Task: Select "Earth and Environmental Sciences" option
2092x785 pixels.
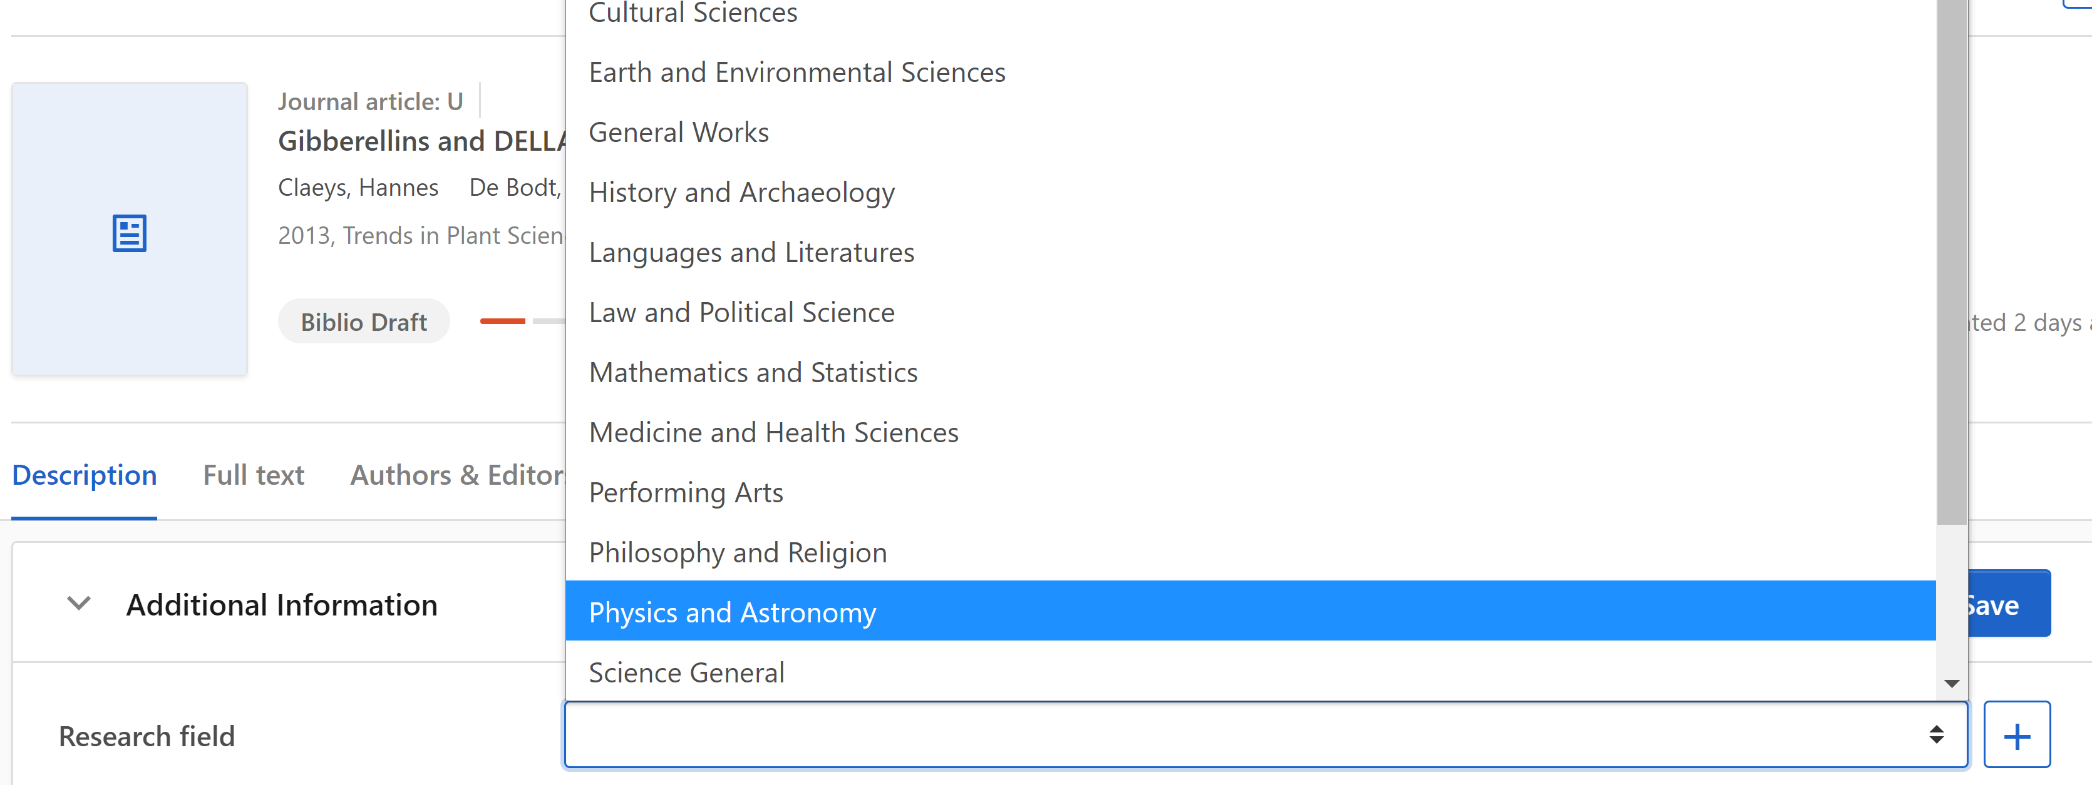Action: [796, 71]
